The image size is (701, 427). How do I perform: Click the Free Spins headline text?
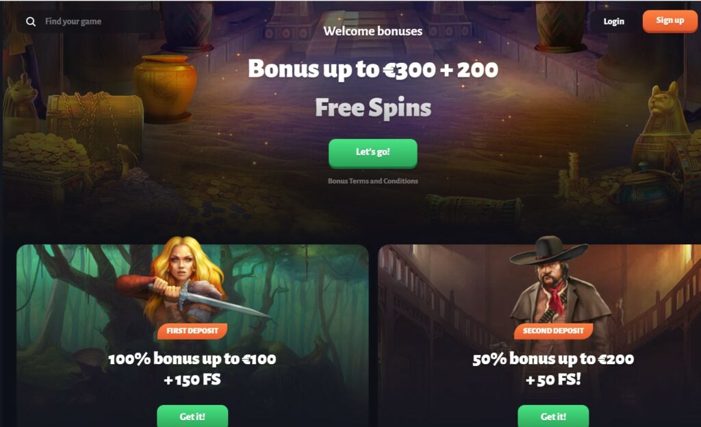373,108
